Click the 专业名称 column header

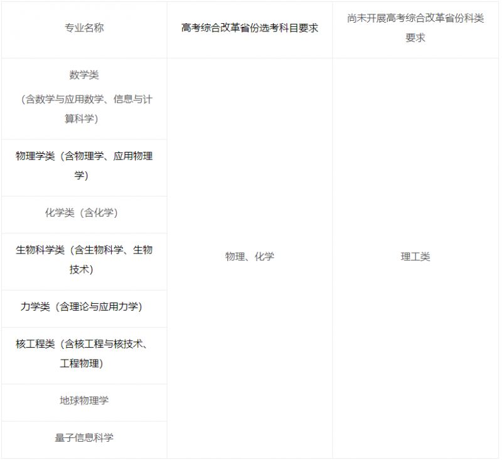click(x=84, y=29)
